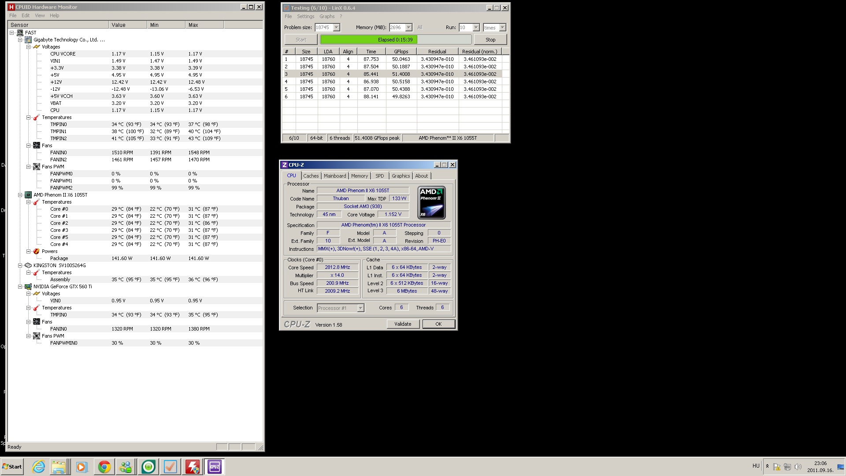The width and height of the screenshot is (846, 476).
Task: Switch to HWMonitor lightning taskbar icon
Action: pyautogui.click(x=192, y=467)
